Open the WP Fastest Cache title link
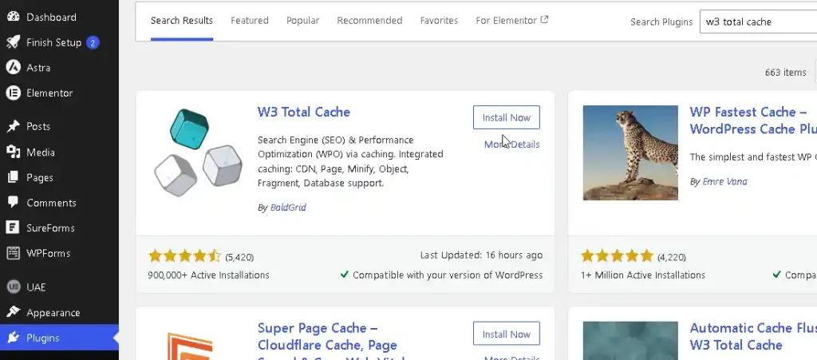Image resolution: width=817 pixels, height=360 pixels. coord(753,121)
